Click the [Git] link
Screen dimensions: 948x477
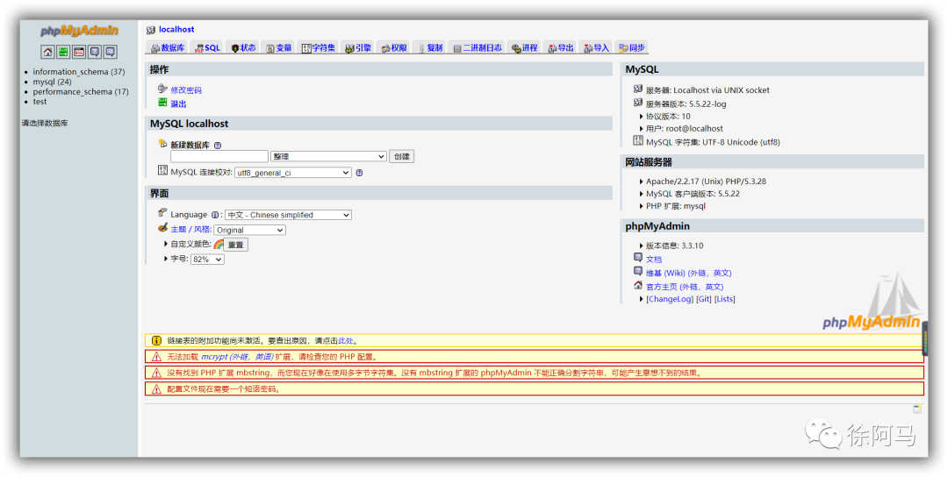tap(704, 300)
